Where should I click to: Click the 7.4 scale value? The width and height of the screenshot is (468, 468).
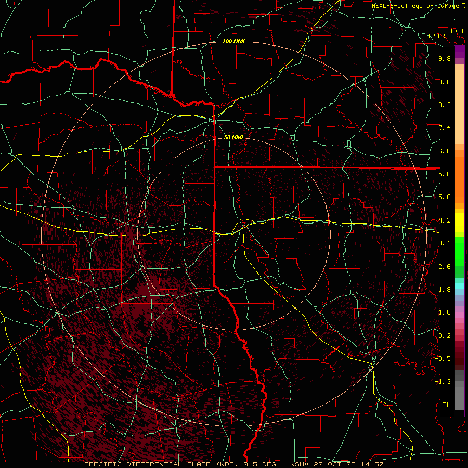click(445, 128)
